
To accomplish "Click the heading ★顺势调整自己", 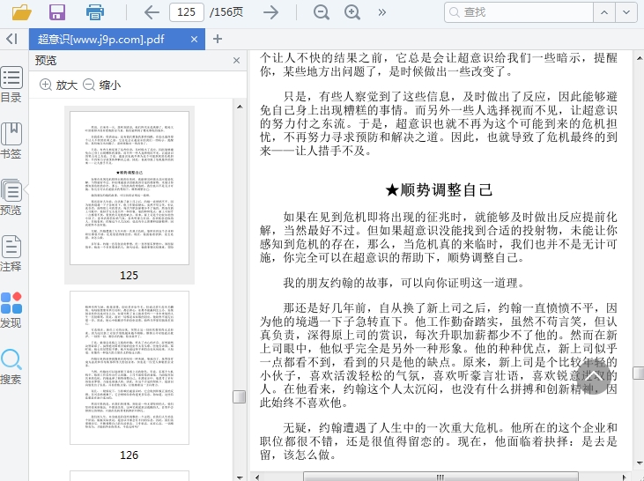I will pyautogui.click(x=439, y=189).
